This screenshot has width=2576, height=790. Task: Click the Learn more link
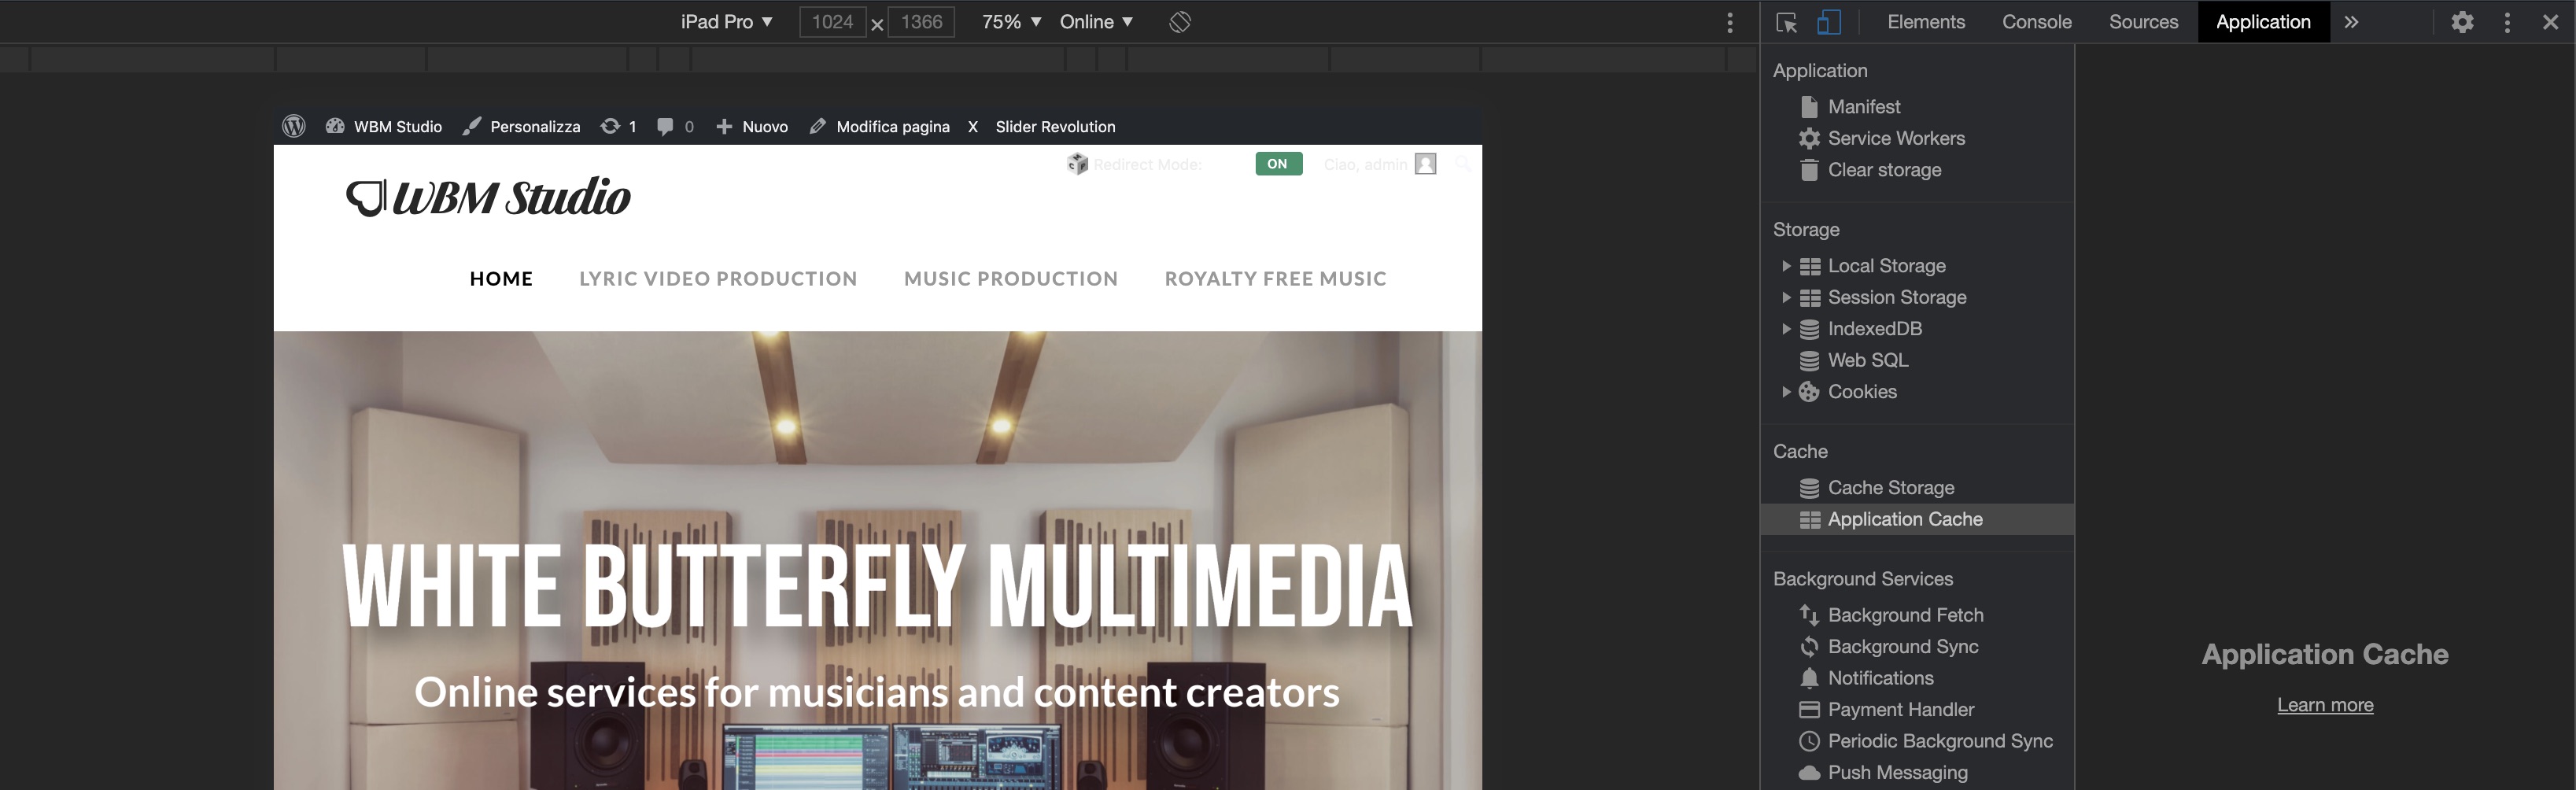click(2325, 705)
